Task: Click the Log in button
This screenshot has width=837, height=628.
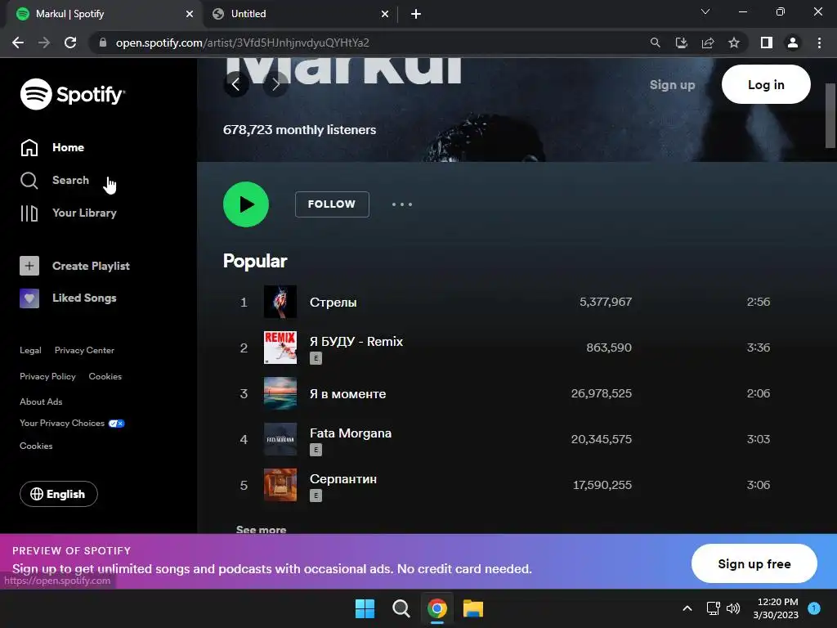Action: [766, 84]
